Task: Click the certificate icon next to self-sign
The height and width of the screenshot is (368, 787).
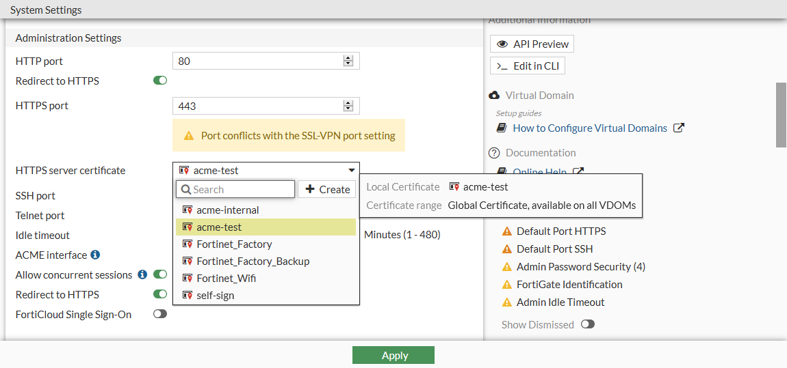Action: click(188, 295)
